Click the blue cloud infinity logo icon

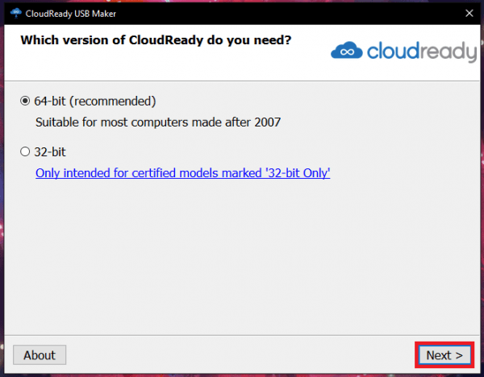pyautogui.click(x=346, y=50)
